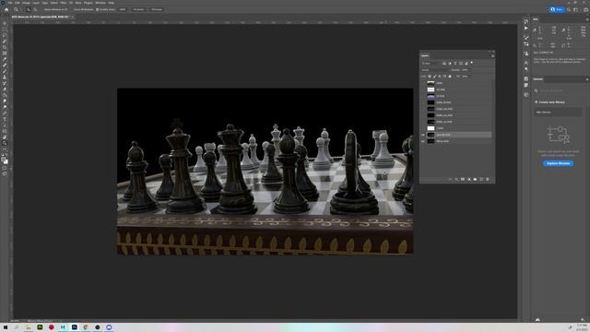Open the Image menu
Viewport: 590px width, 332px height.
coord(26,3)
